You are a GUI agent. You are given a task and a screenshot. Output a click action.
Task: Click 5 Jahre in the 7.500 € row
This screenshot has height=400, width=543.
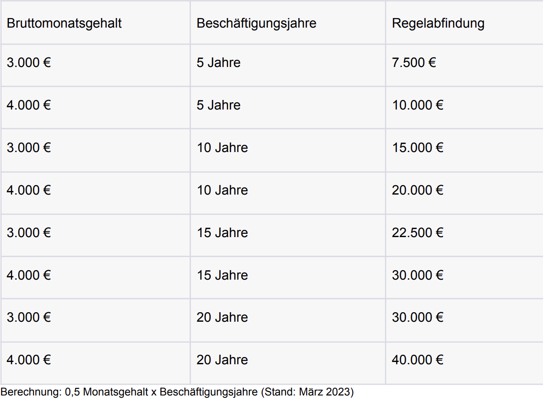click(219, 63)
